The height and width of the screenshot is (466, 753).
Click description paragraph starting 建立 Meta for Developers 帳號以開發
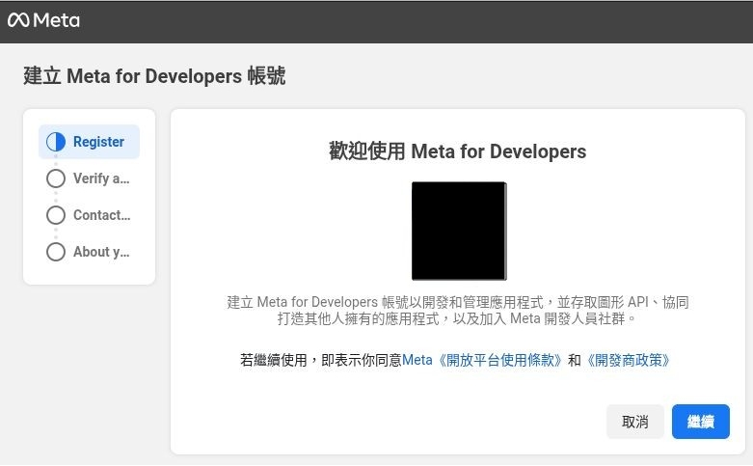[x=458, y=311]
